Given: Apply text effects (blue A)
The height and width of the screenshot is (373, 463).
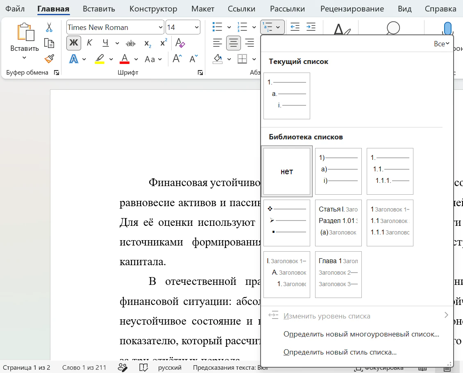Looking at the screenshot, I should 74,59.
